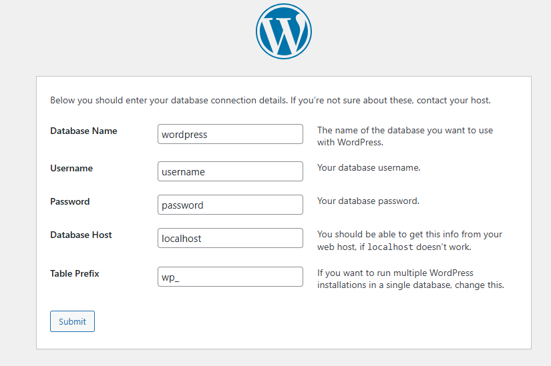551x366 pixels.
Task: Click the 'Username' field label
Action: click(x=71, y=168)
